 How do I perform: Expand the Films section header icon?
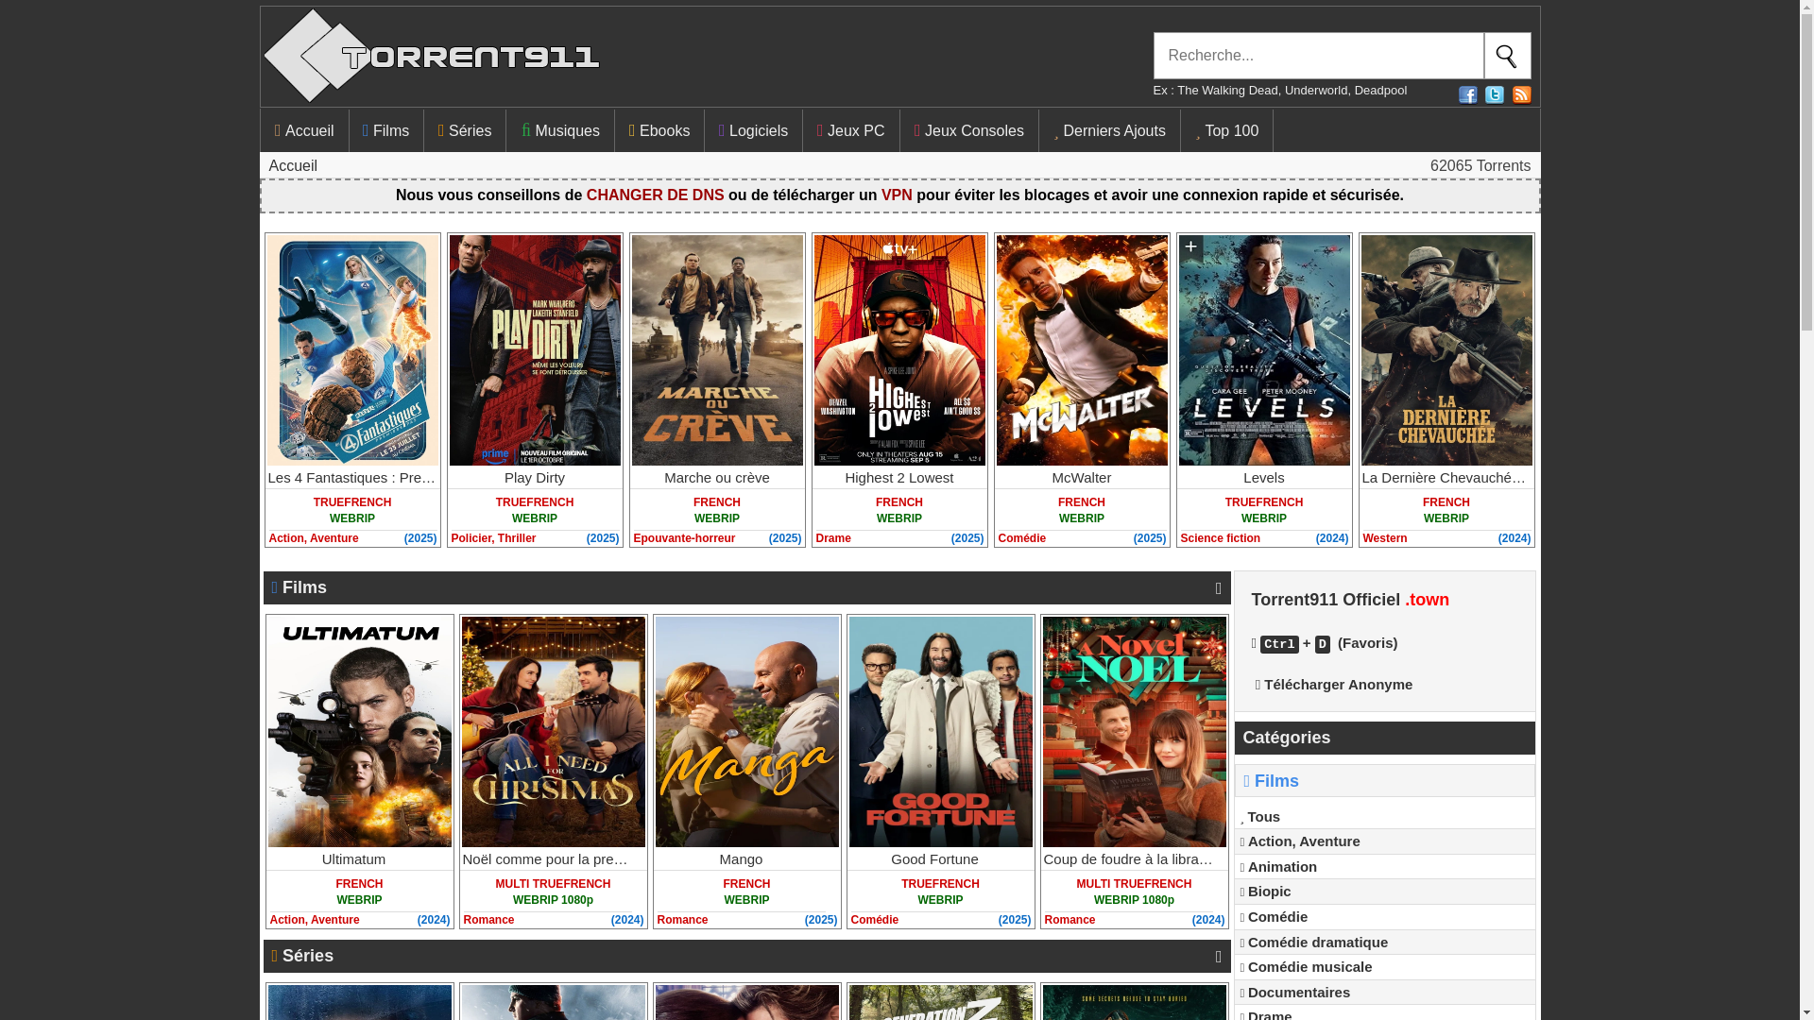[1219, 588]
